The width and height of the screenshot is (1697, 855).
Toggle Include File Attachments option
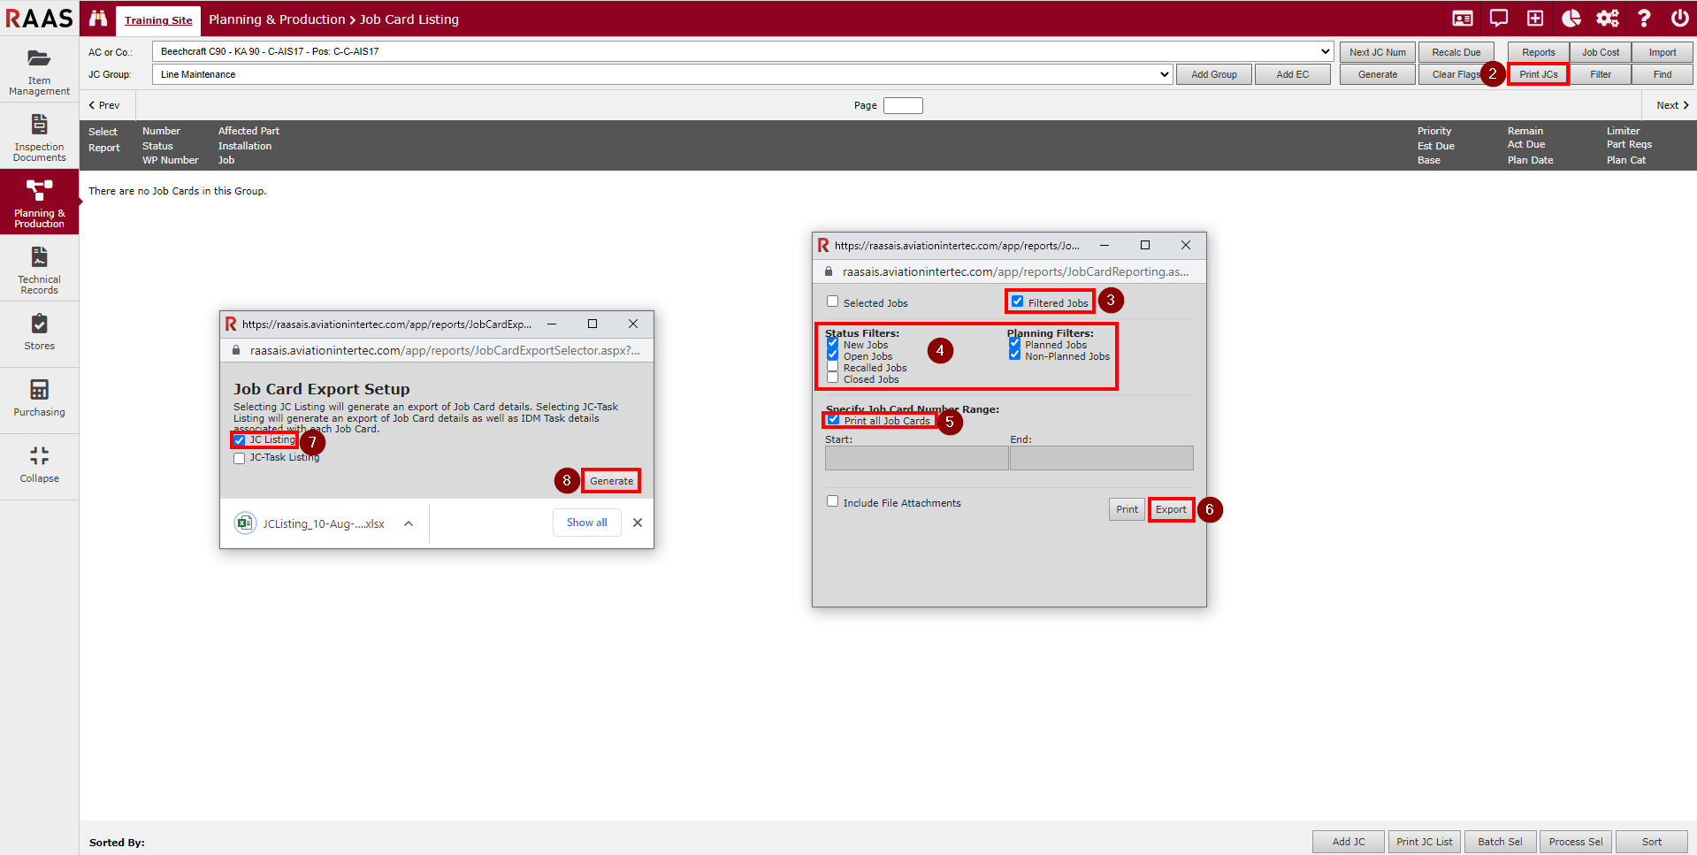(x=832, y=501)
